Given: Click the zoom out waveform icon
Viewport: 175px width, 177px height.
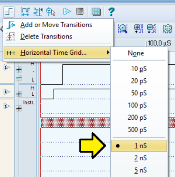Looking at the screenshot, I should [x=152, y=29].
